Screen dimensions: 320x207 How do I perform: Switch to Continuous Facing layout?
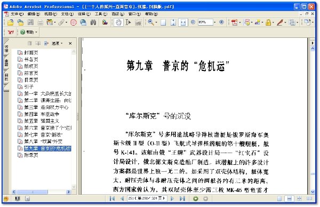299,198
